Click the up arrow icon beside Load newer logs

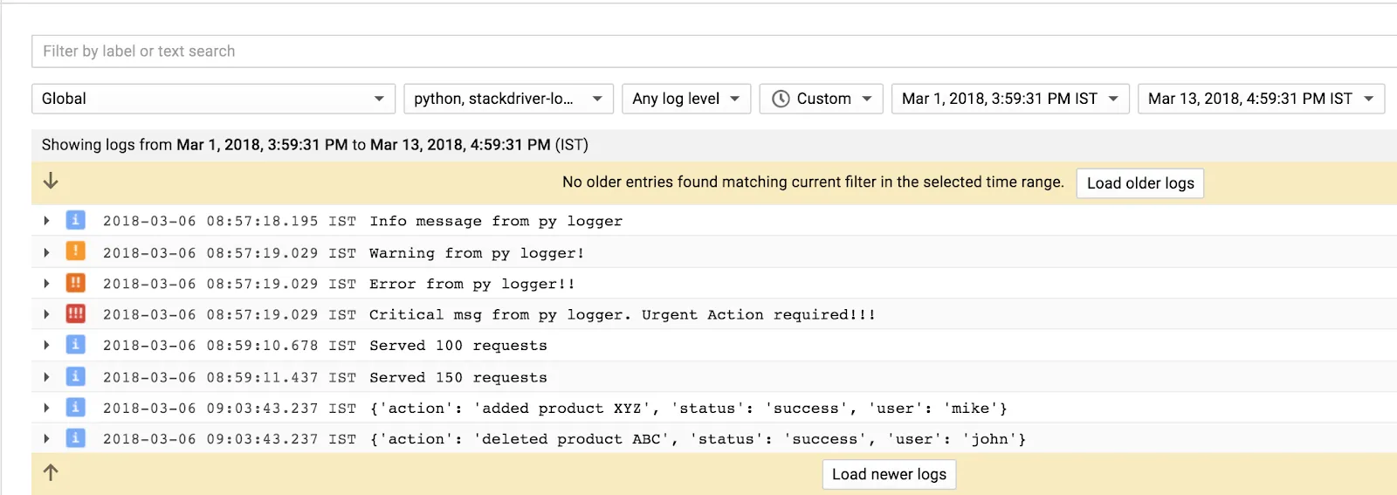(x=51, y=472)
